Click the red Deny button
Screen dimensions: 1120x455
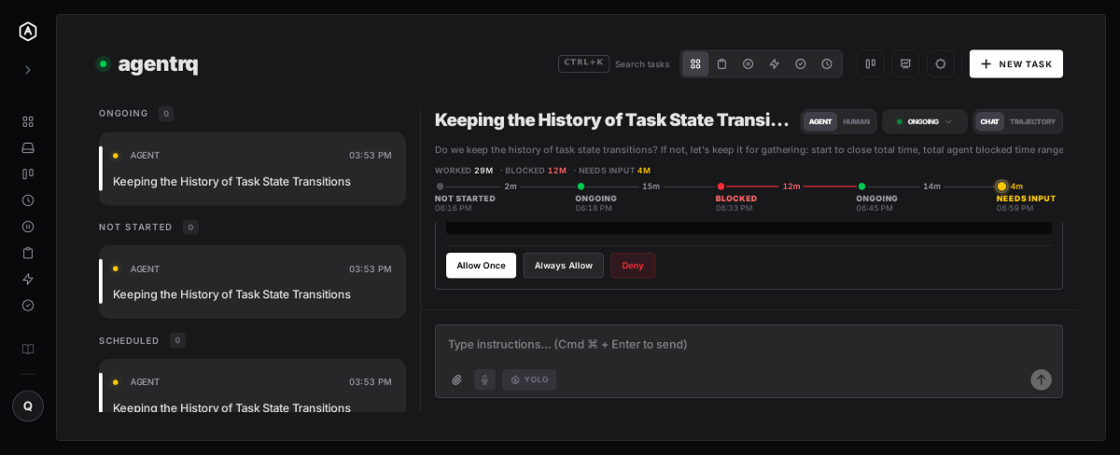pyautogui.click(x=633, y=266)
